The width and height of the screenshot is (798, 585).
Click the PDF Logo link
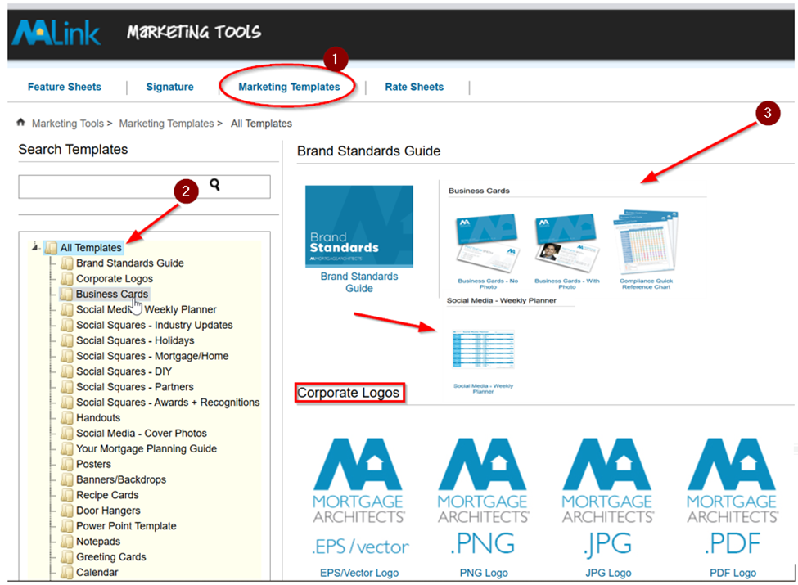(x=733, y=573)
